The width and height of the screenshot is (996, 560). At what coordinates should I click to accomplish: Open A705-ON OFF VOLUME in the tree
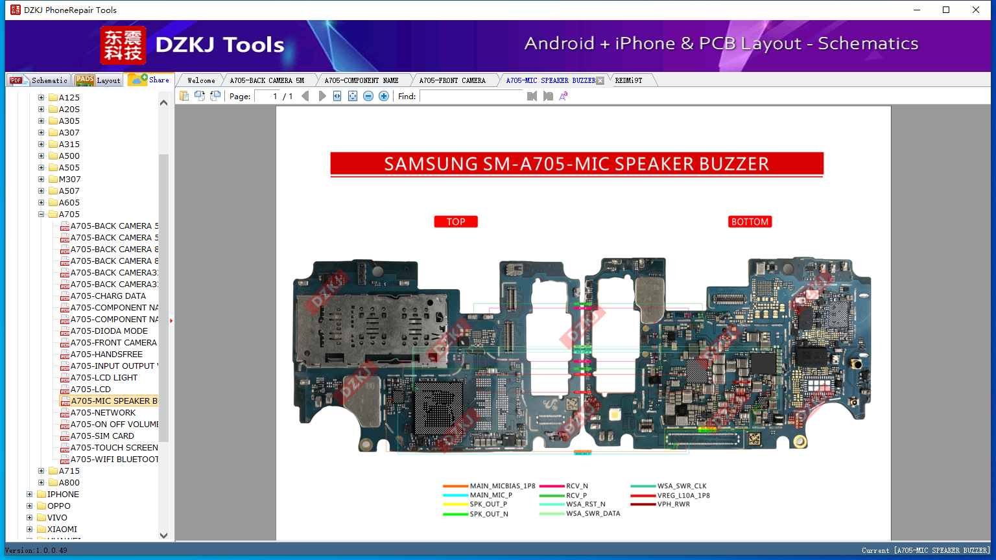(x=114, y=425)
